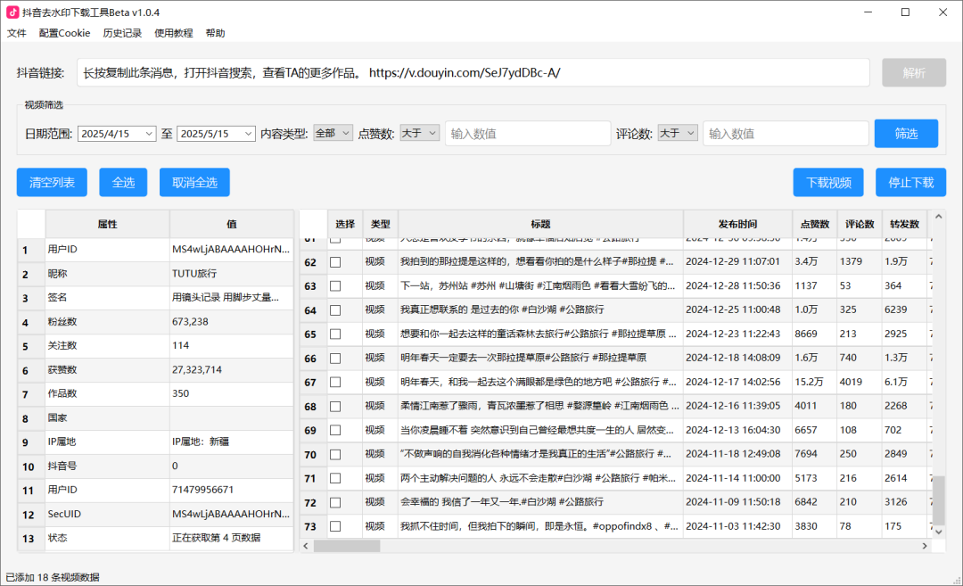
Task: Click the 标题 column header
Action: pos(540,224)
